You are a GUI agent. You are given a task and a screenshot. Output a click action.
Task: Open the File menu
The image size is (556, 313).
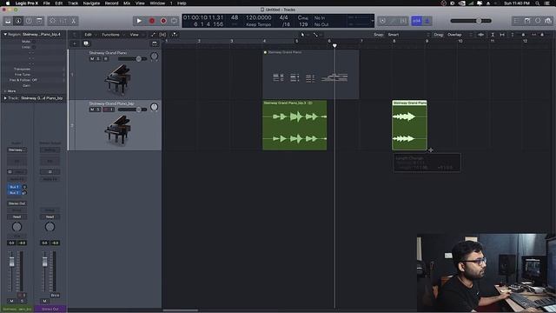tap(46, 3)
